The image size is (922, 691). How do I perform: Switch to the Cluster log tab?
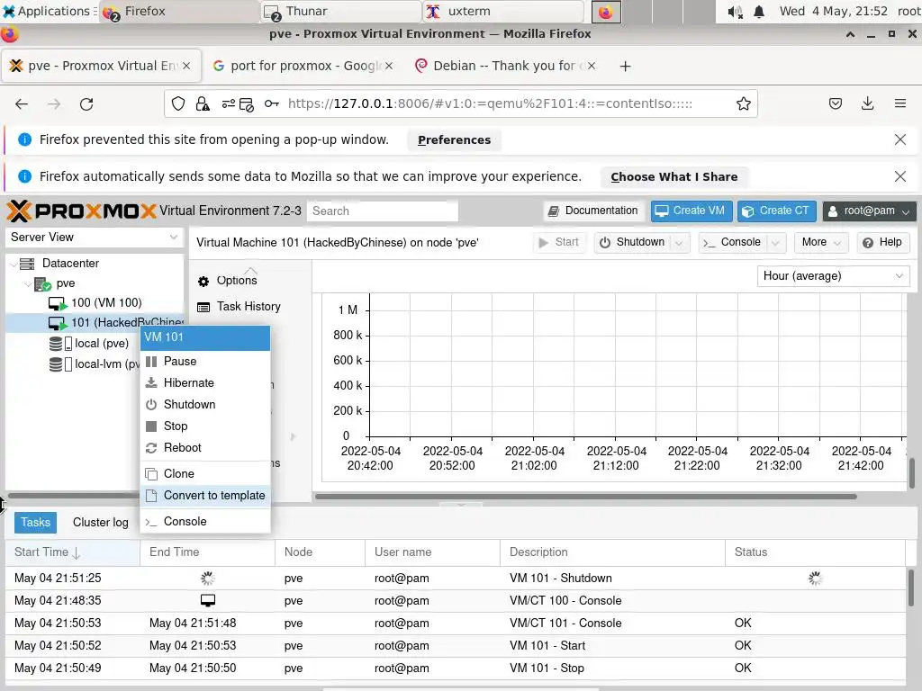coord(101,523)
